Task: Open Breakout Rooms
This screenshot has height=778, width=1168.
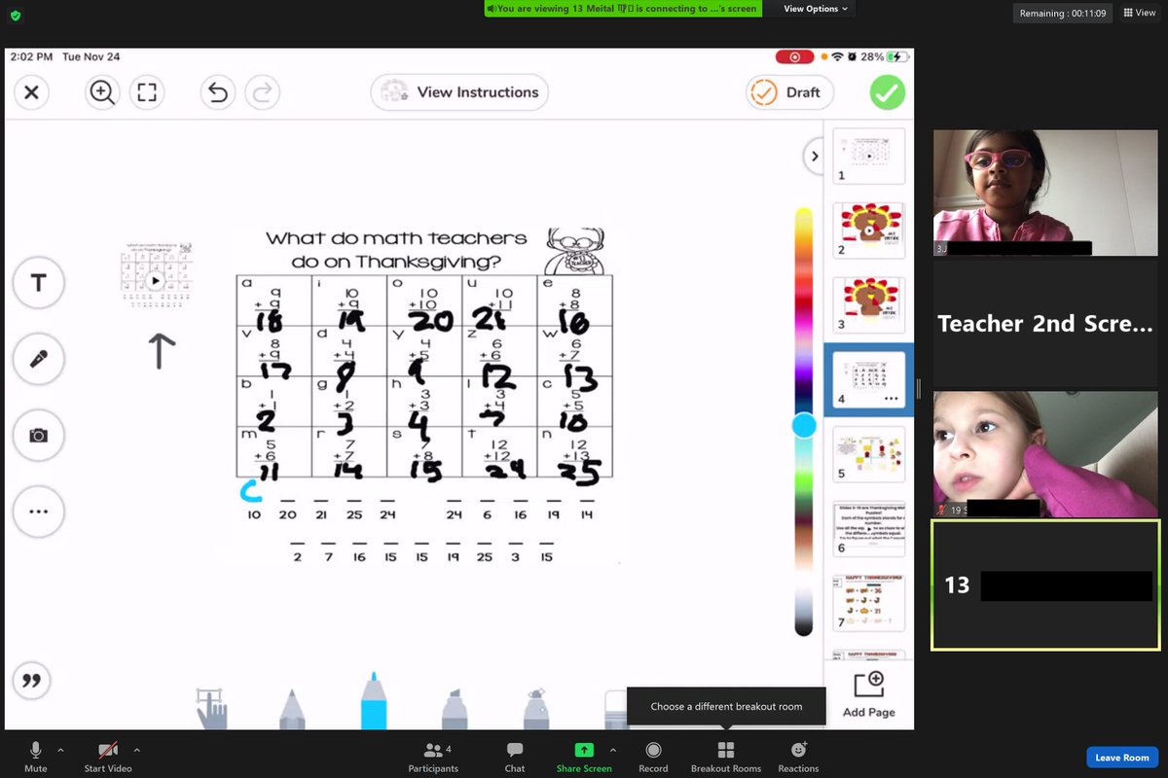Action: click(x=726, y=756)
